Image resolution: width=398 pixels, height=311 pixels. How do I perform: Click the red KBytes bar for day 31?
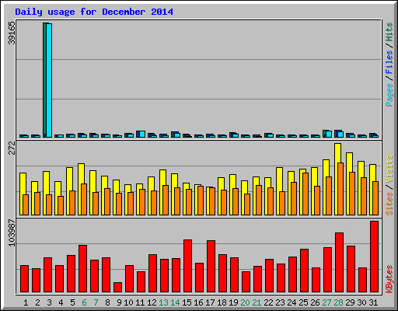point(374,257)
